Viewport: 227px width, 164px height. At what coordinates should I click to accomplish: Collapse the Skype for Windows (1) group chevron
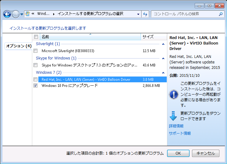pos(163,59)
